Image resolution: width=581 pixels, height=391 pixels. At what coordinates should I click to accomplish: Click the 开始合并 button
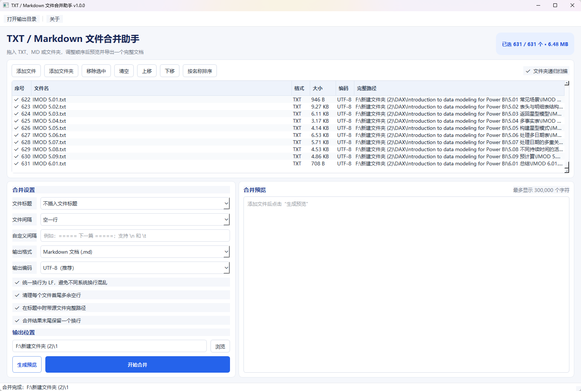coord(137,365)
